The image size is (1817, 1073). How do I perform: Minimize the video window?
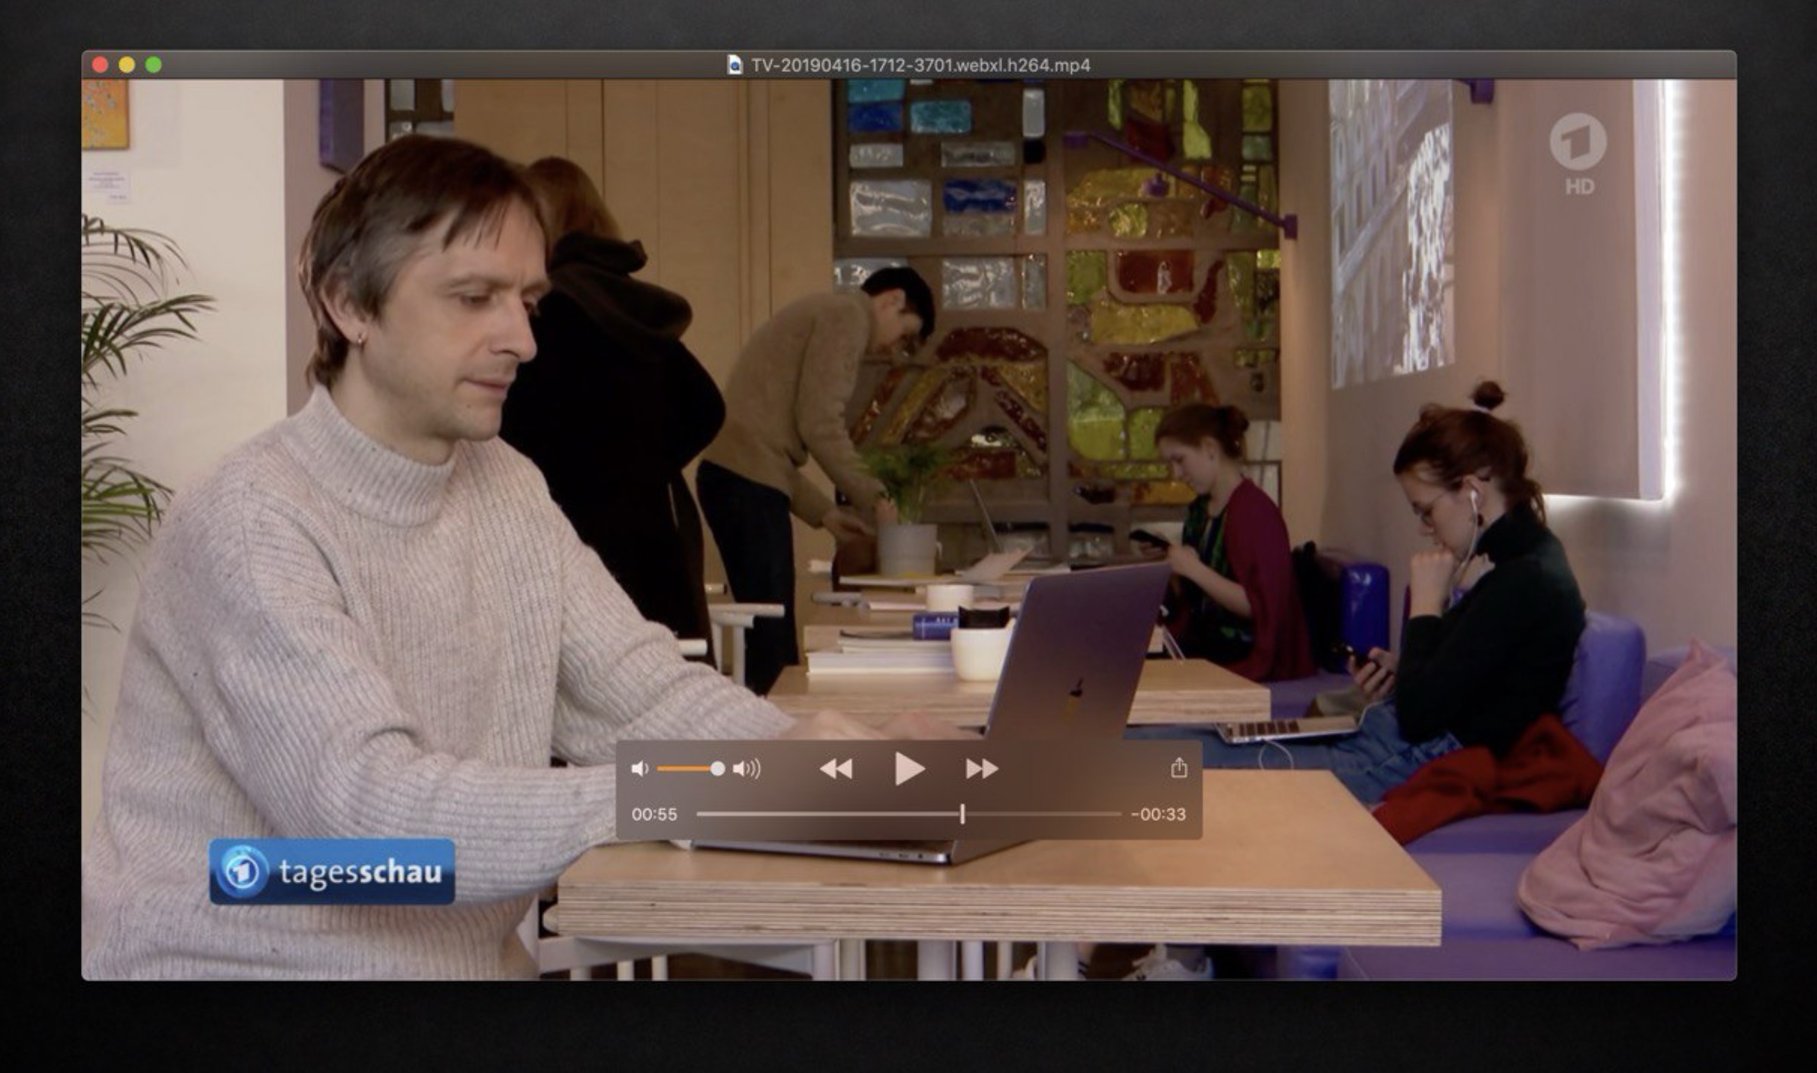coord(126,65)
